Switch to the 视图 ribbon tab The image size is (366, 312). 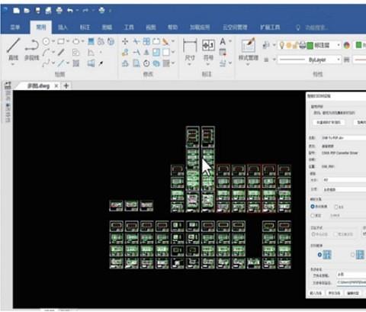coord(151,27)
